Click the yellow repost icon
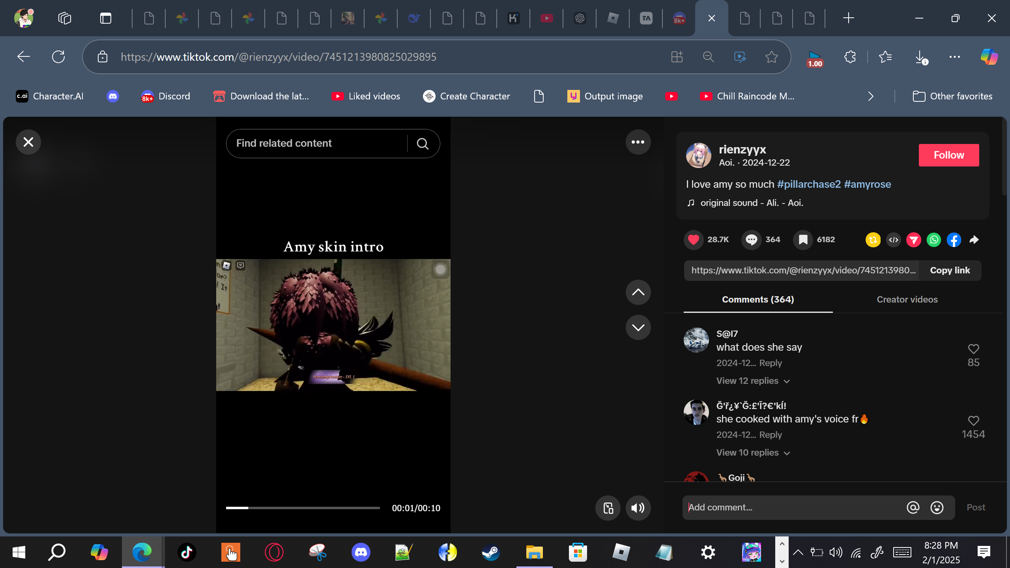The image size is (1010, 568). [x=873, y=240]
